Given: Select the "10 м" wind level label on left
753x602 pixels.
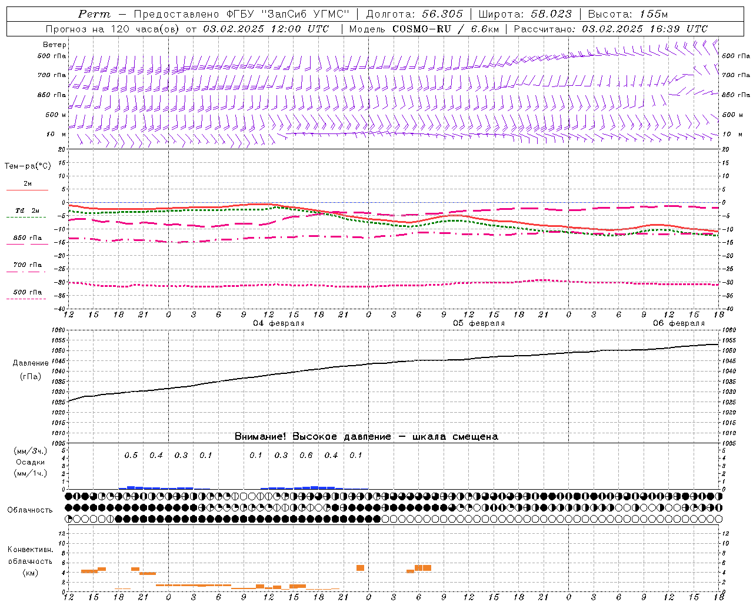Looking at the screenshot, I should pyautogui.click(x=56, y=134).
